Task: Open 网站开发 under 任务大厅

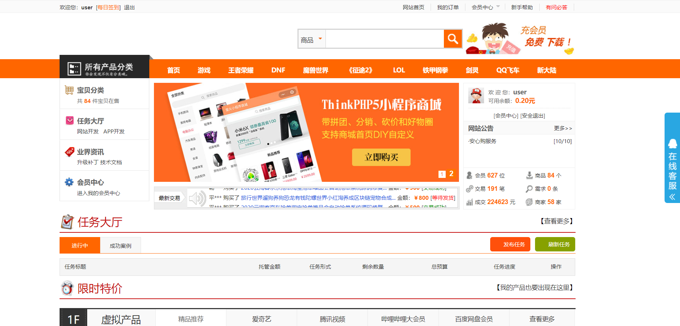Action: (x=88, y=132)
